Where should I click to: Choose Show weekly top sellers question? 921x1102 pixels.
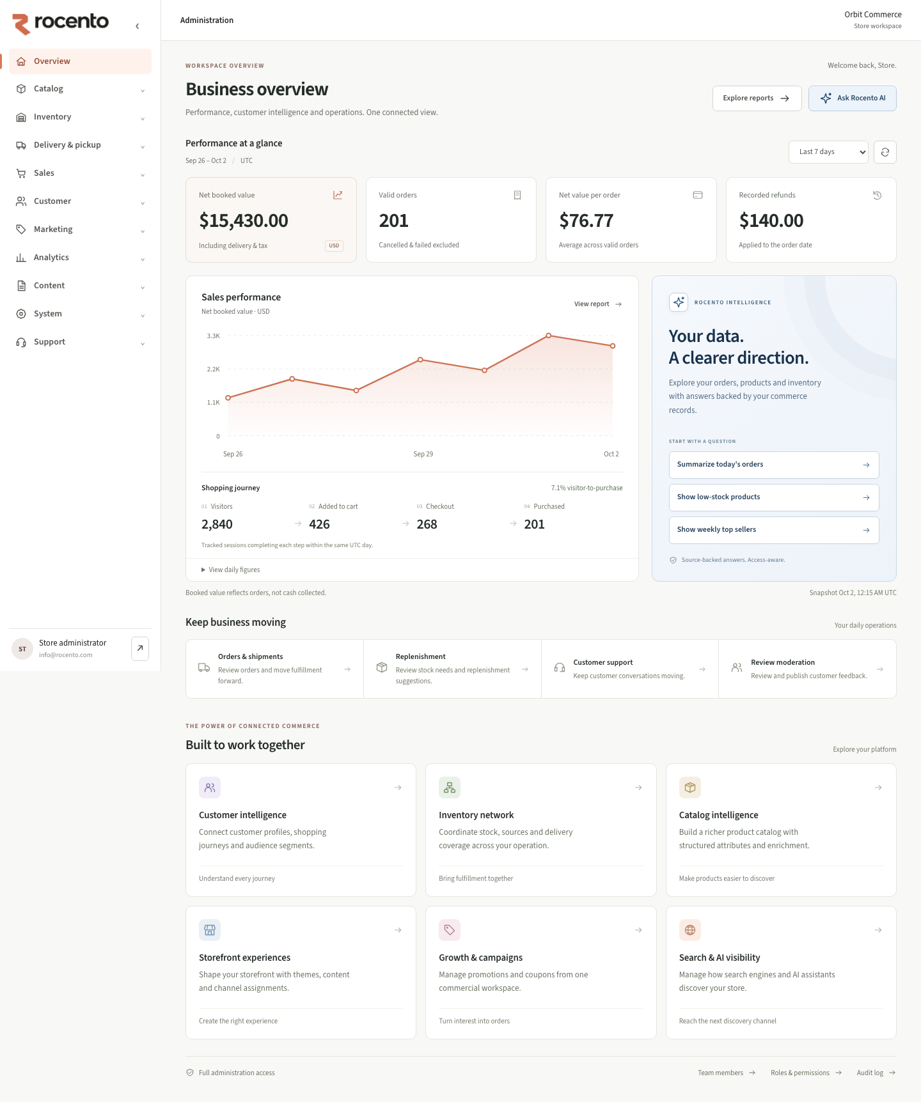pos(774,530)
